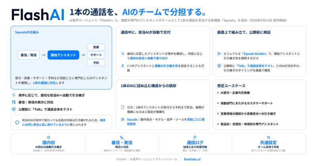Viewport: 317px width, 166px height.
Task: Click the phone icon above 着信・発信
Action: (x=122, y=138)
